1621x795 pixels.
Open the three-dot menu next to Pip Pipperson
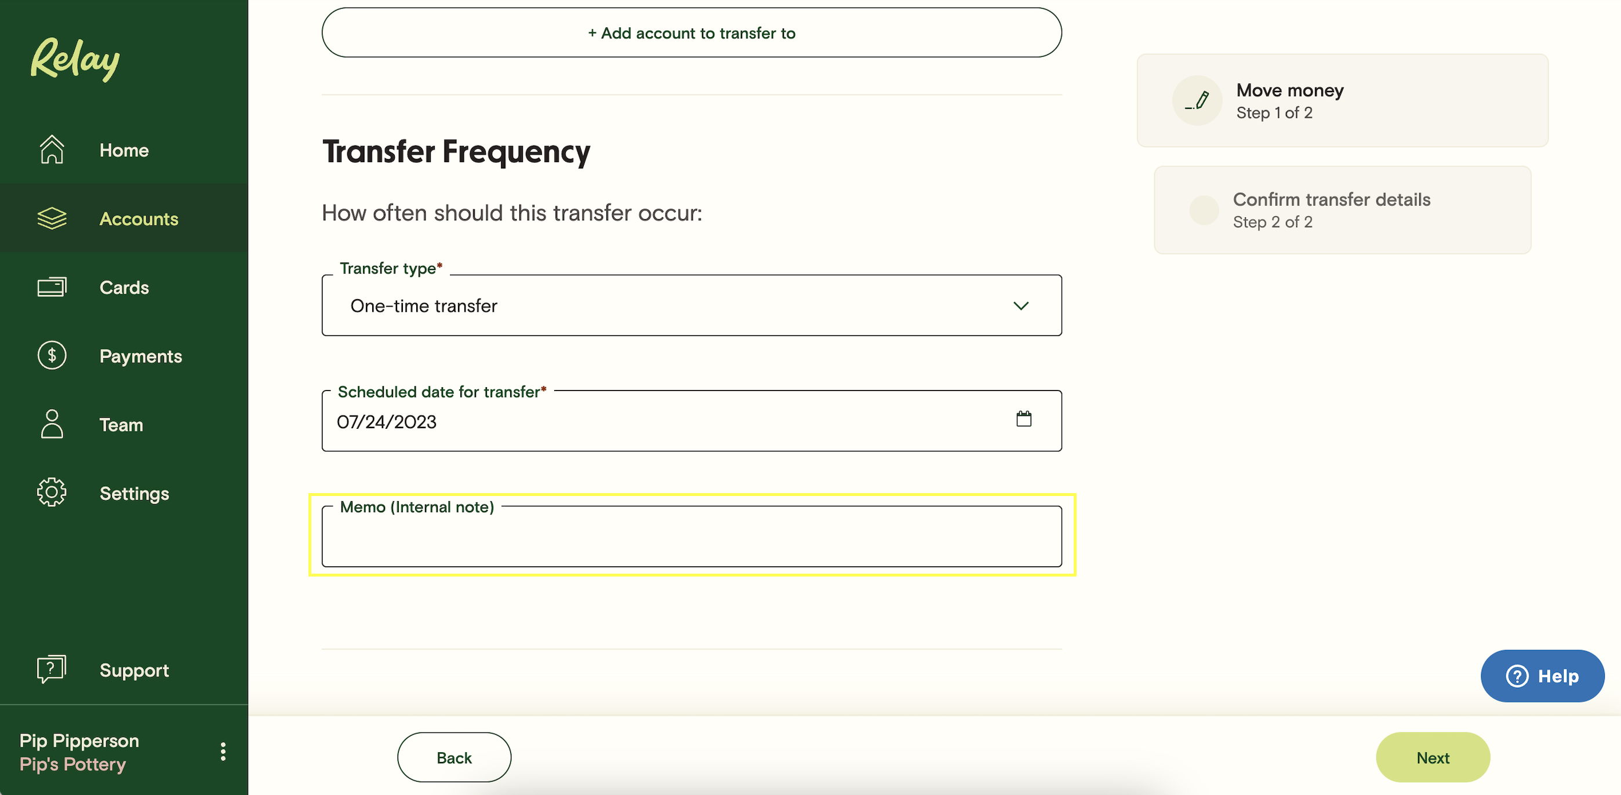coord(222,750)
